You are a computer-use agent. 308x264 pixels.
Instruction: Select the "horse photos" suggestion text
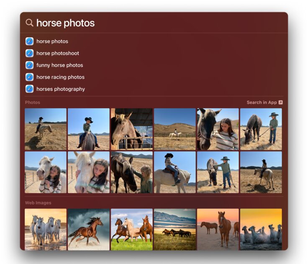(52, 41)
